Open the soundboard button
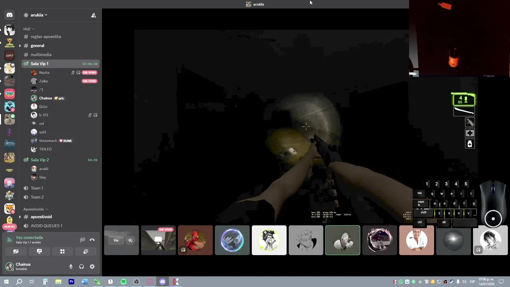510x287 pixels. coord(86,252)
